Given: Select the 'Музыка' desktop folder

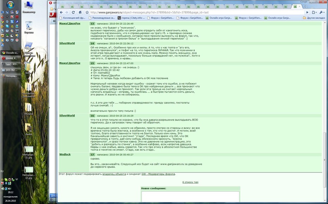Looking at the screenshot, I should click(x=29, y=109).
